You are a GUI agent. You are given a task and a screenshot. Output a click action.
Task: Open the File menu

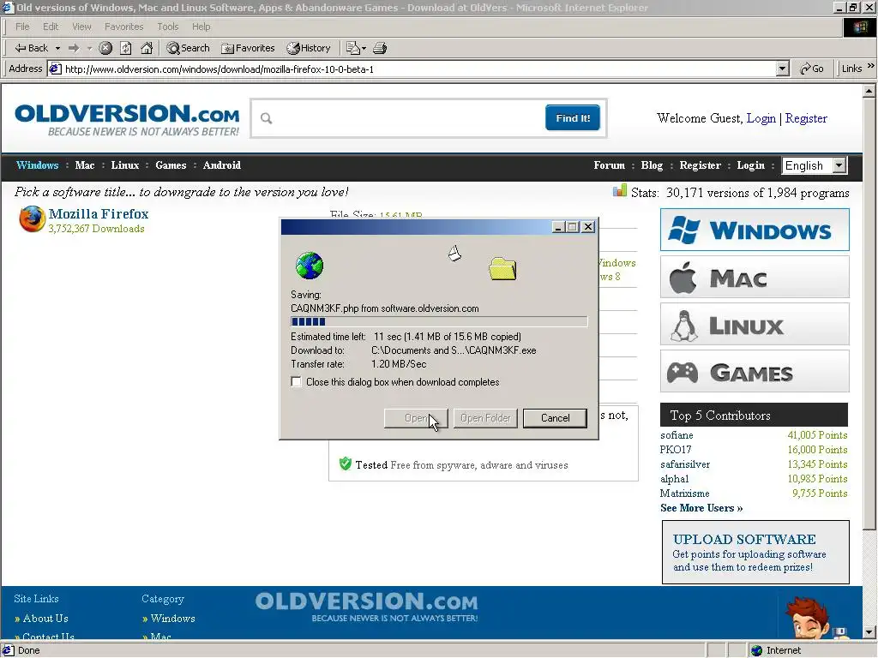22,27
